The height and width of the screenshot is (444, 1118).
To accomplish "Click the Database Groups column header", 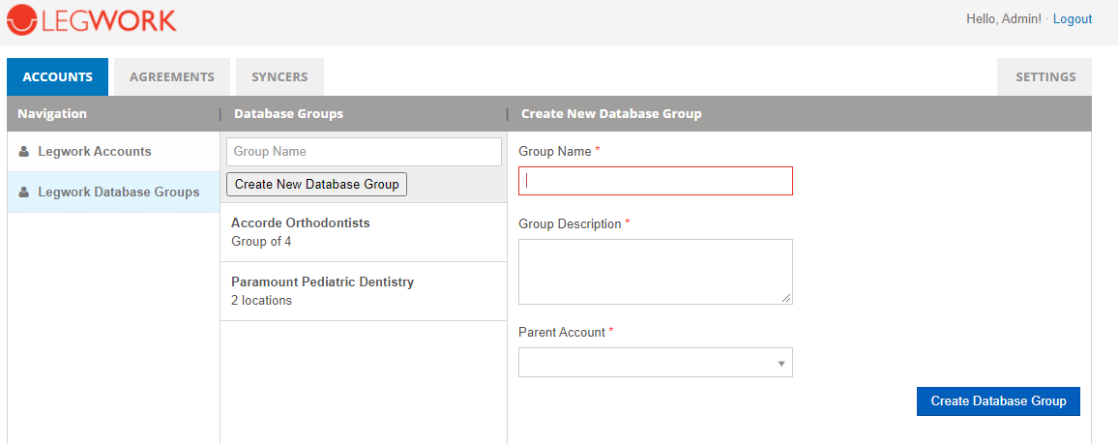I will [x=289, y=114].
